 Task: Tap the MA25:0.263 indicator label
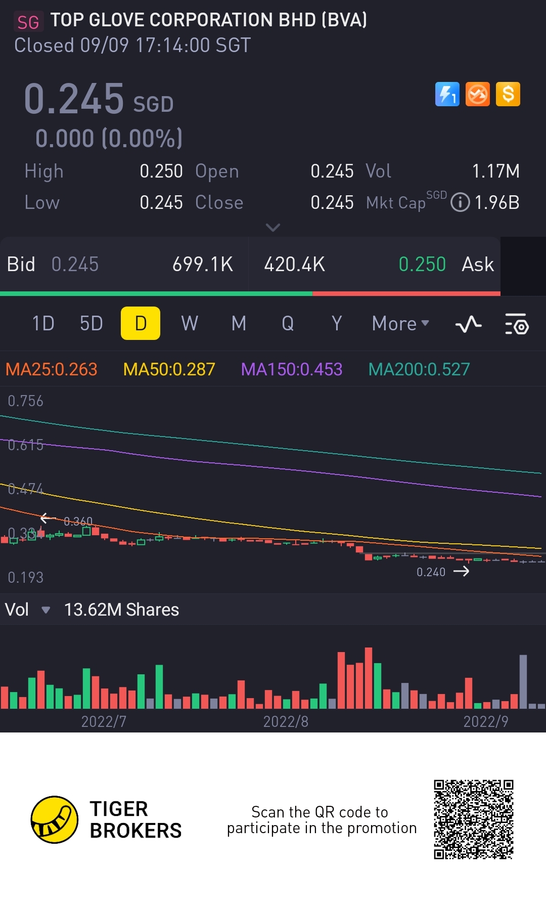51,369
